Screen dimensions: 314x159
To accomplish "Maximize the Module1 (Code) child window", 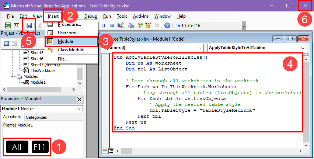I will pyautogui.click(x=290, y=39).
